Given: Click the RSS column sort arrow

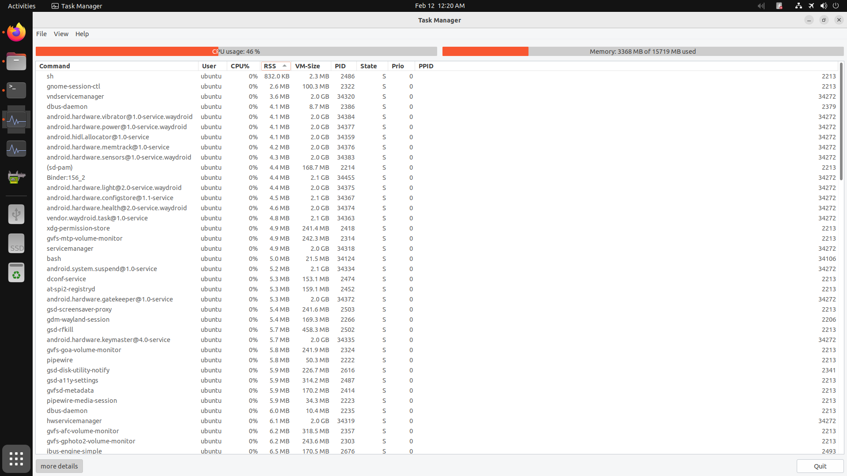Looking at the screenshot, I should tap(285, 65).
